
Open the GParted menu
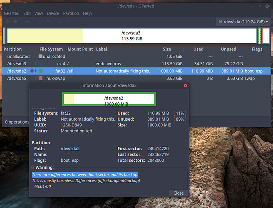[x=12, y=13]
